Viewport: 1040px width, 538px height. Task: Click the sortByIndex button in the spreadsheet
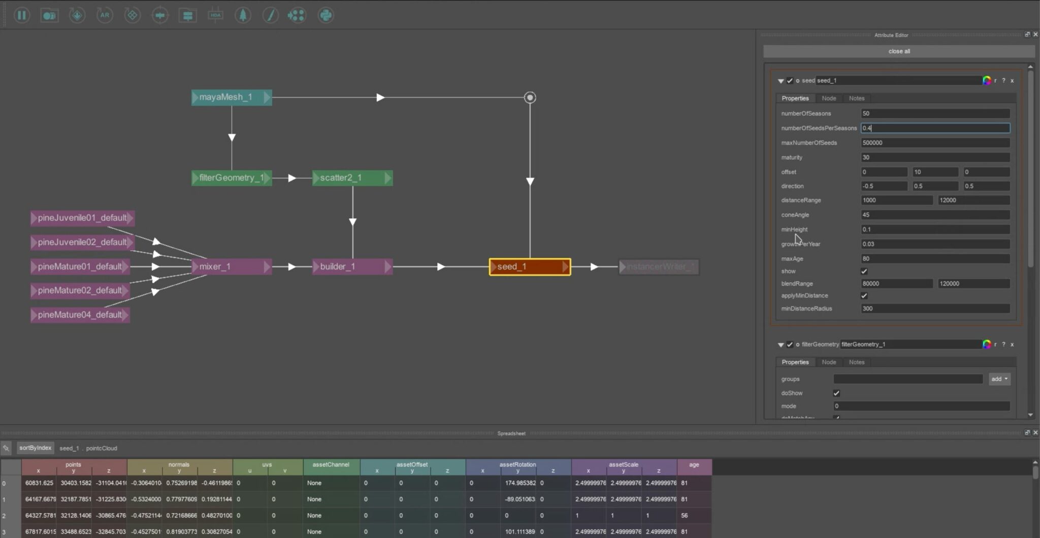(x=35, y=448)
